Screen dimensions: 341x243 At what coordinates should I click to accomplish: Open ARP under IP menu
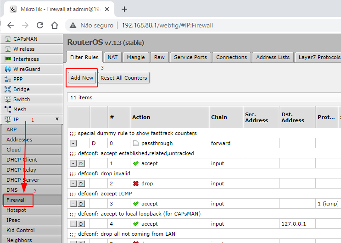[x=32, y=130]
